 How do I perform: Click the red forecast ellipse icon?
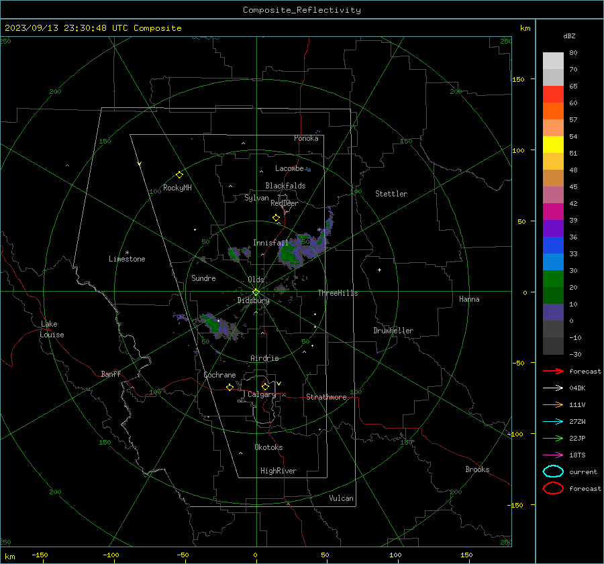[x=553, y=488]
